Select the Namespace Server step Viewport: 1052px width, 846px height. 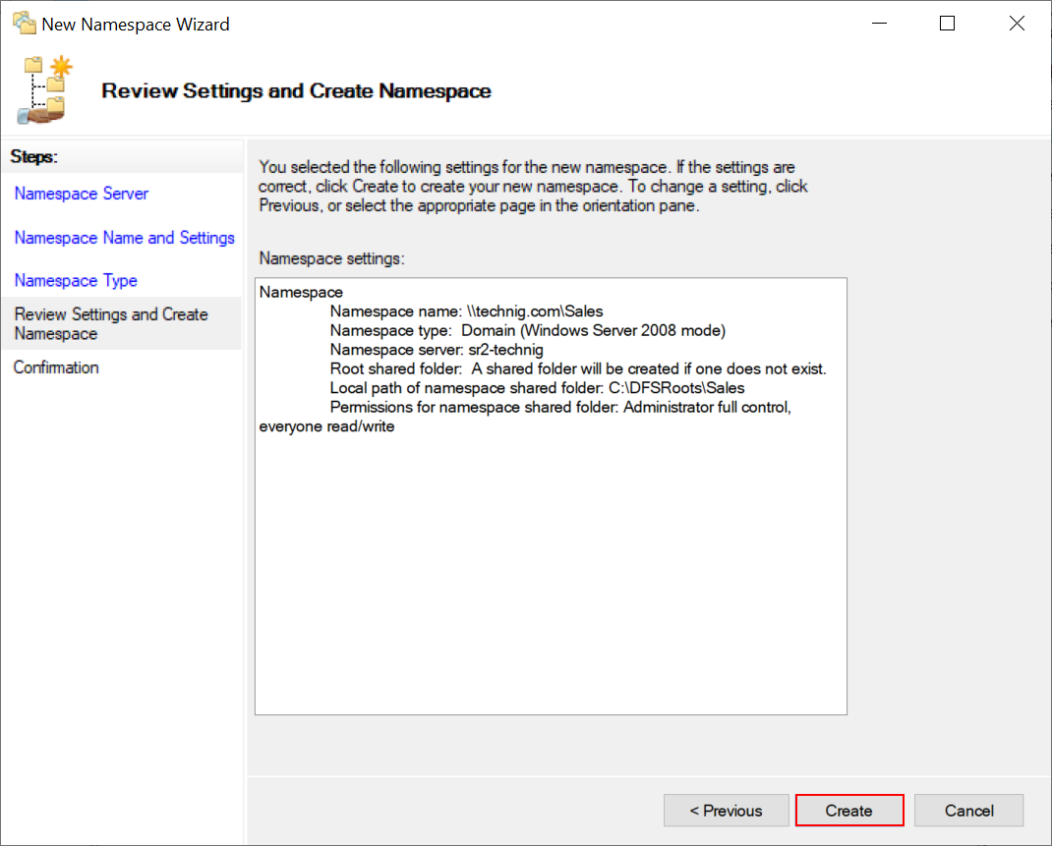82,194
